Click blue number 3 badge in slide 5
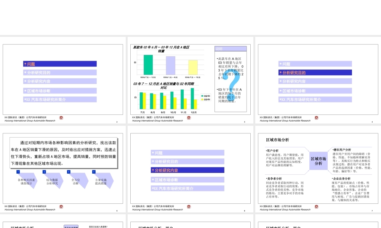The image size is (381, 228). 69,172
